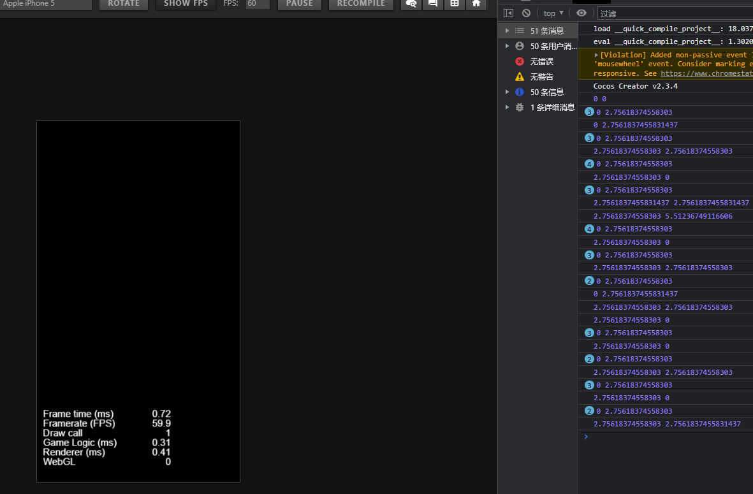
Task: Open the Apple iPhone 5 device selector
Action: [x=46, y=4]
